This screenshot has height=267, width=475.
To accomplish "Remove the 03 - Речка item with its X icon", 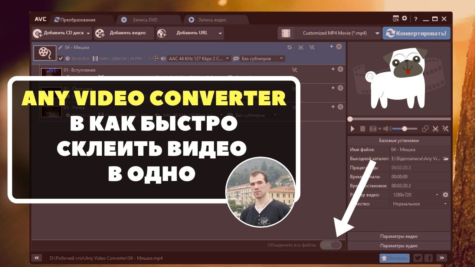I will click(340, 107).
